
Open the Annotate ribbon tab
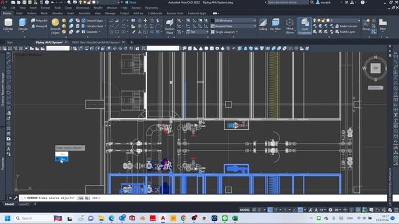click(84, 13)
